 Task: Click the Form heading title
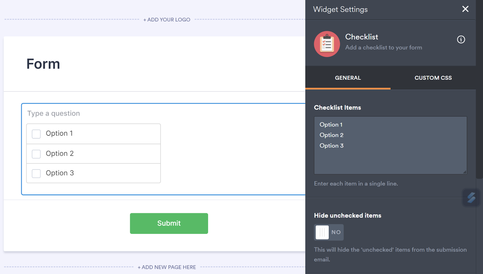[x=43, y=64]
